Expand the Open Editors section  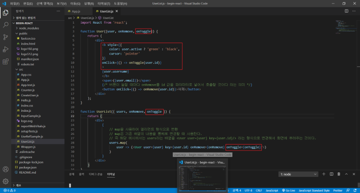pos(25,18)
